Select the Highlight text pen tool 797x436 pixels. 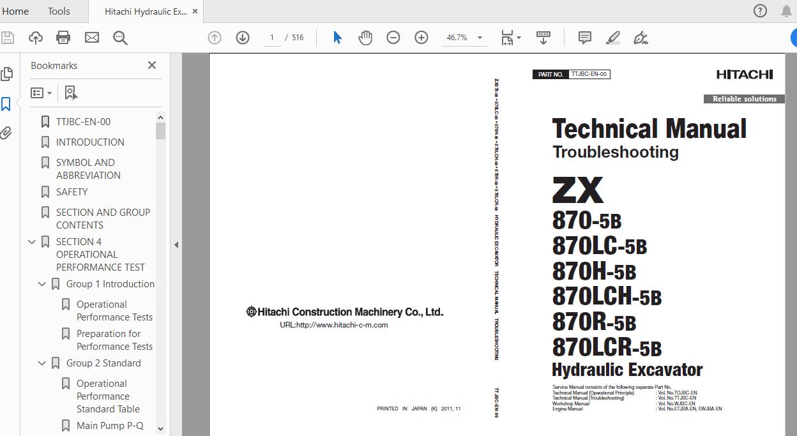pyautogui.click(x=612, y=38)
